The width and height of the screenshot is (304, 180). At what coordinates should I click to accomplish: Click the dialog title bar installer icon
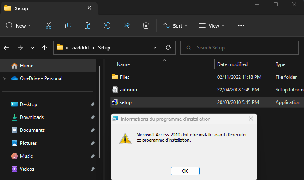click(116, 119)
